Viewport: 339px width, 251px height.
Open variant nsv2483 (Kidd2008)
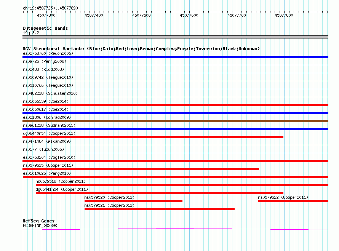click(43, 69)
